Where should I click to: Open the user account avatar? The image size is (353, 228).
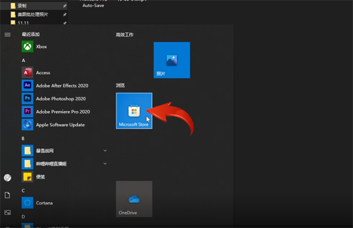(x=8, y=177)
